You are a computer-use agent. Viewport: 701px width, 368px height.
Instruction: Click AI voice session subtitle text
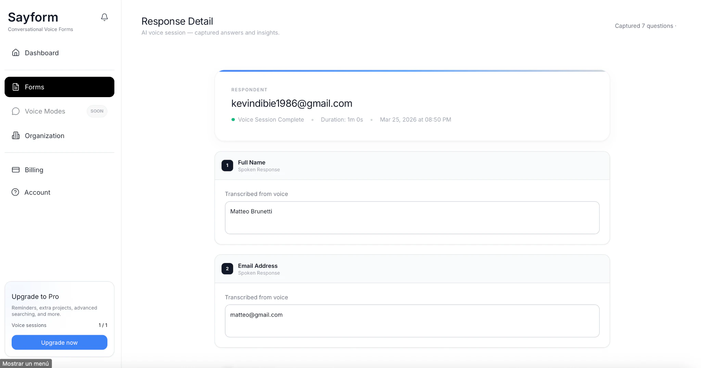(x=211, y=32)
